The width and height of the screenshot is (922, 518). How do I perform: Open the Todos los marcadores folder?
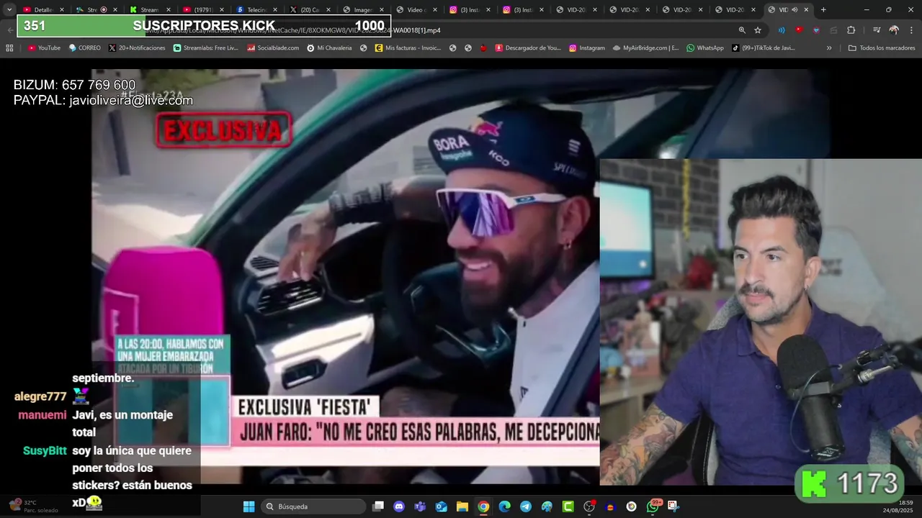click(882, 48)
